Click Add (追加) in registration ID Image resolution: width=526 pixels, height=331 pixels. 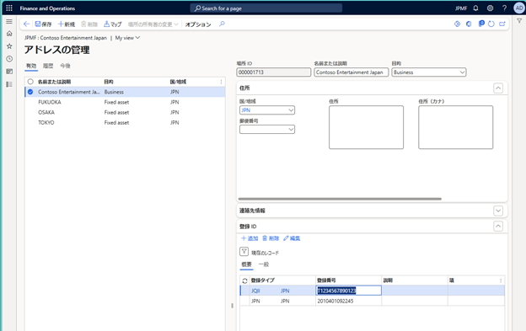250,238
